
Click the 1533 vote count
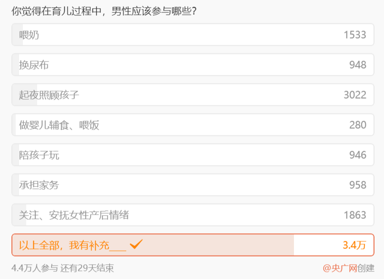point(355,35)
